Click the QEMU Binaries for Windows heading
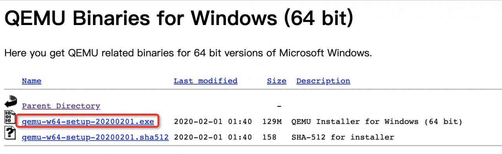The image size is (502, 154). click(178, 18)
